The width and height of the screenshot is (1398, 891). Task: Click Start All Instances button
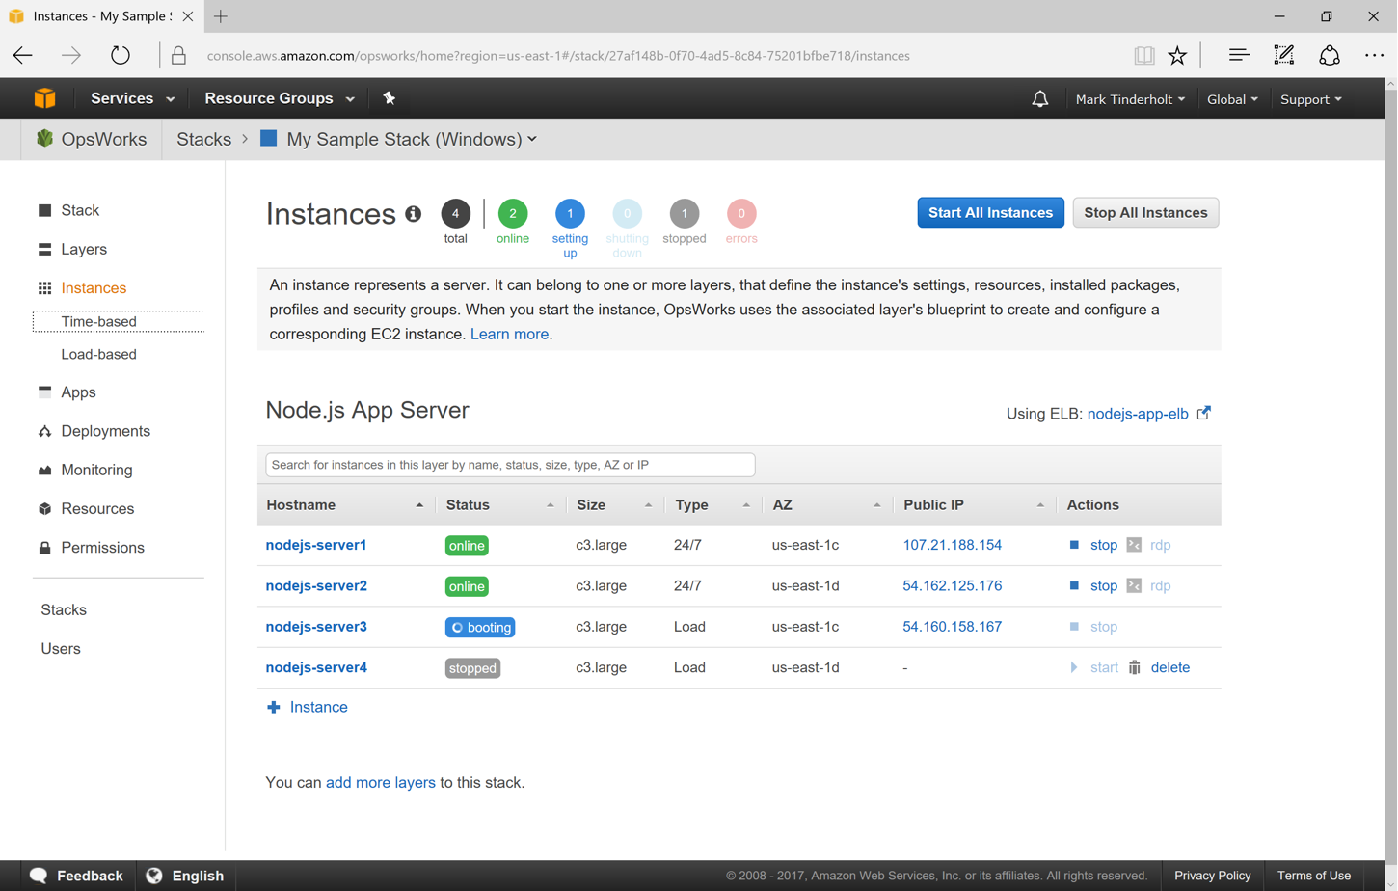(x=990, y=212)
